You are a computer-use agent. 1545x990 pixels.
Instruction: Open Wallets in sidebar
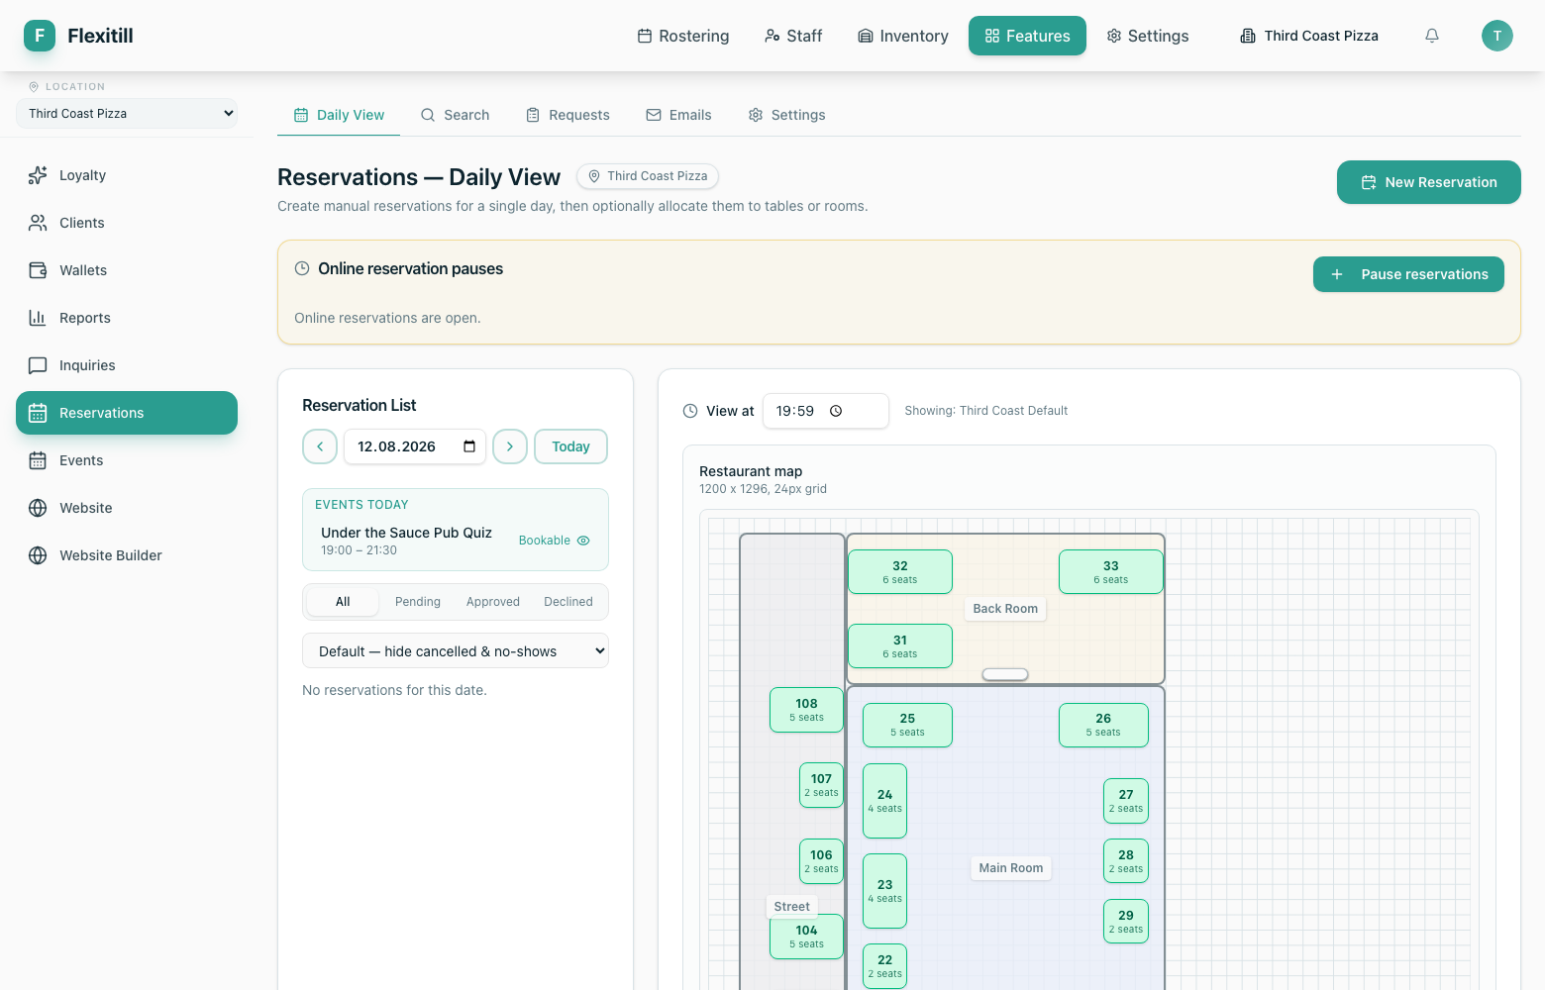click(x=127, y=270)
